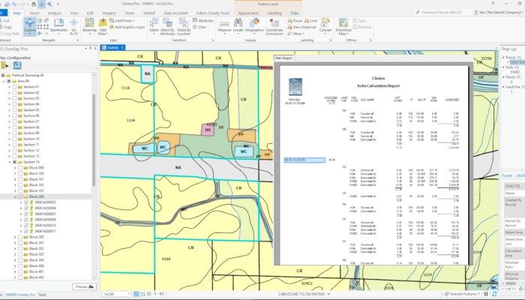
Task: Pause drawing with status bar pause icon
Action: (x=486, y=294)
